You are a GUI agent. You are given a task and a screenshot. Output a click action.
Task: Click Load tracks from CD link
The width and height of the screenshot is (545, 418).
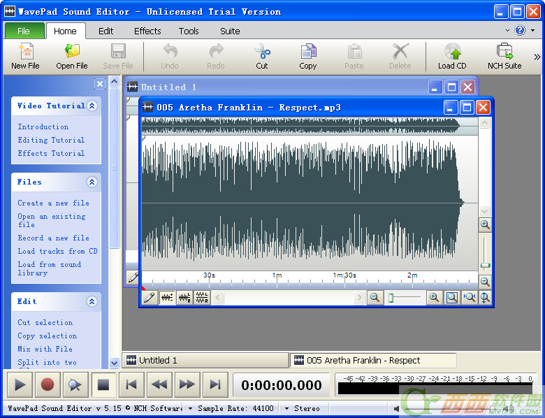[57, 252]
